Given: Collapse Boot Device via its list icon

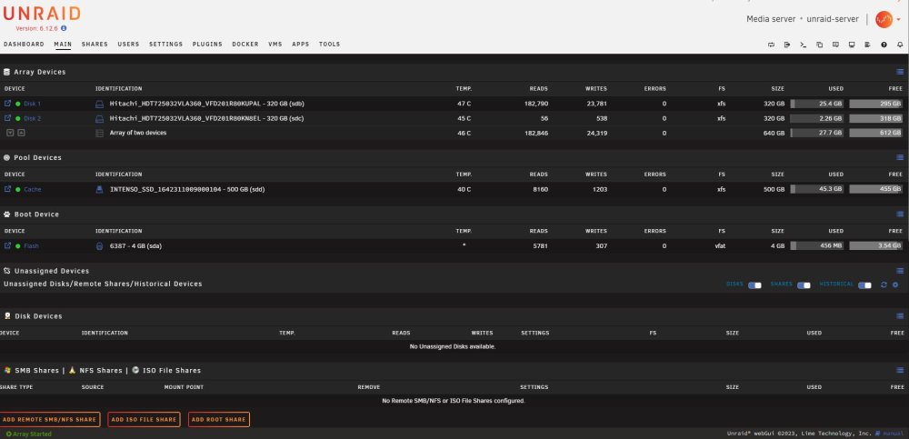Looking at the screenshot, I should (900, 214).
